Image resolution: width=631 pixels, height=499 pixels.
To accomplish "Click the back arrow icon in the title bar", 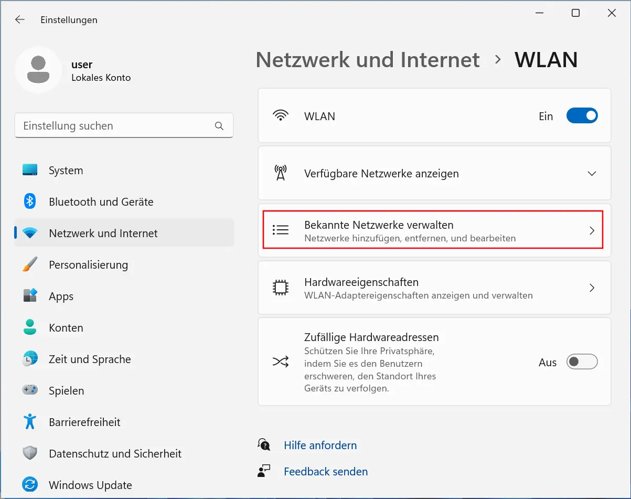I will [x=20, y=20].
